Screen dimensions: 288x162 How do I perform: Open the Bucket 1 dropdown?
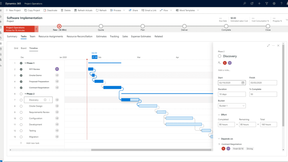232,106
